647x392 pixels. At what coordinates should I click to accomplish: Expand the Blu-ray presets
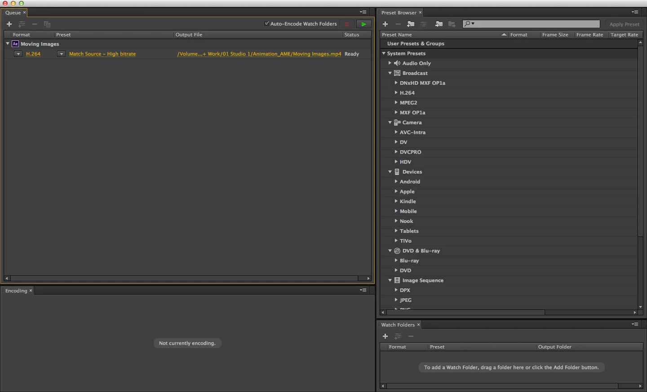[x=396, y=261]
